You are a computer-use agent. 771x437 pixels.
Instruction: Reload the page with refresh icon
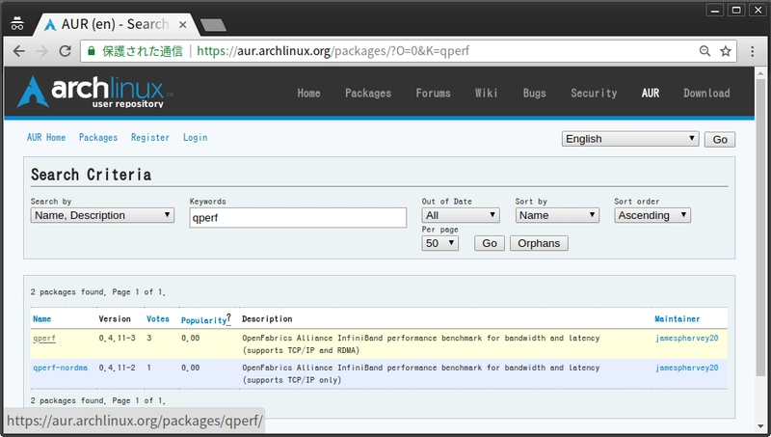coord(65,51)
